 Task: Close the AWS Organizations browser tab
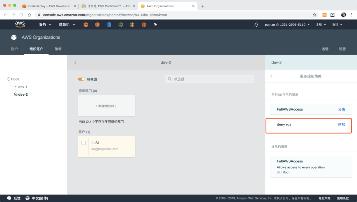[193, 6]
